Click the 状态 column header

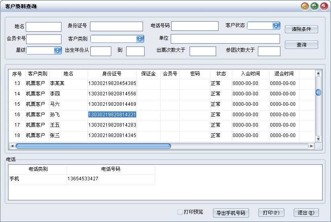click(221, 74)
